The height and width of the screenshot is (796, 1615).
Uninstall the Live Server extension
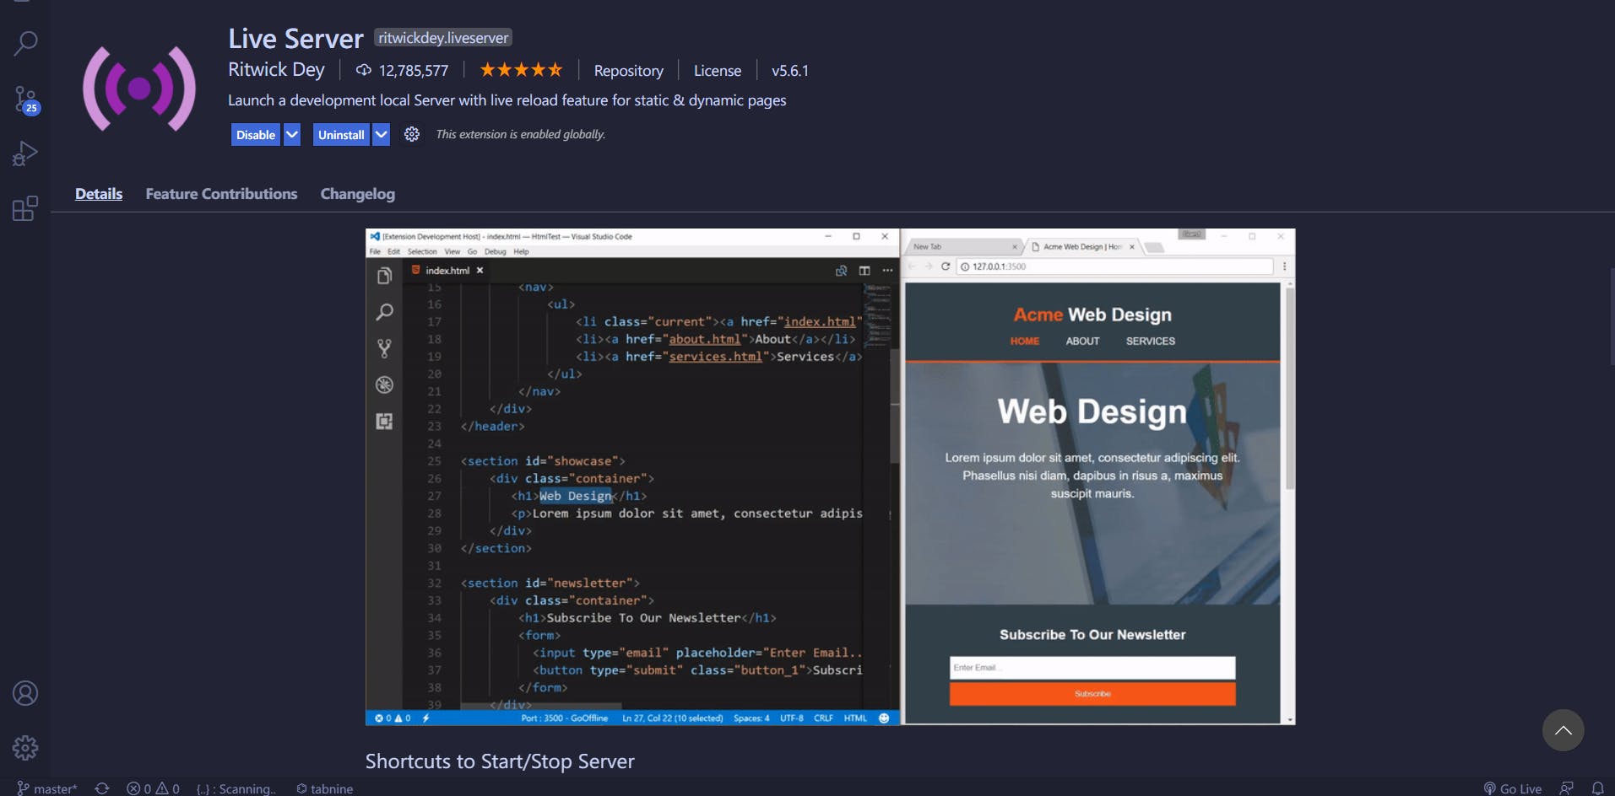click(341, 135)
